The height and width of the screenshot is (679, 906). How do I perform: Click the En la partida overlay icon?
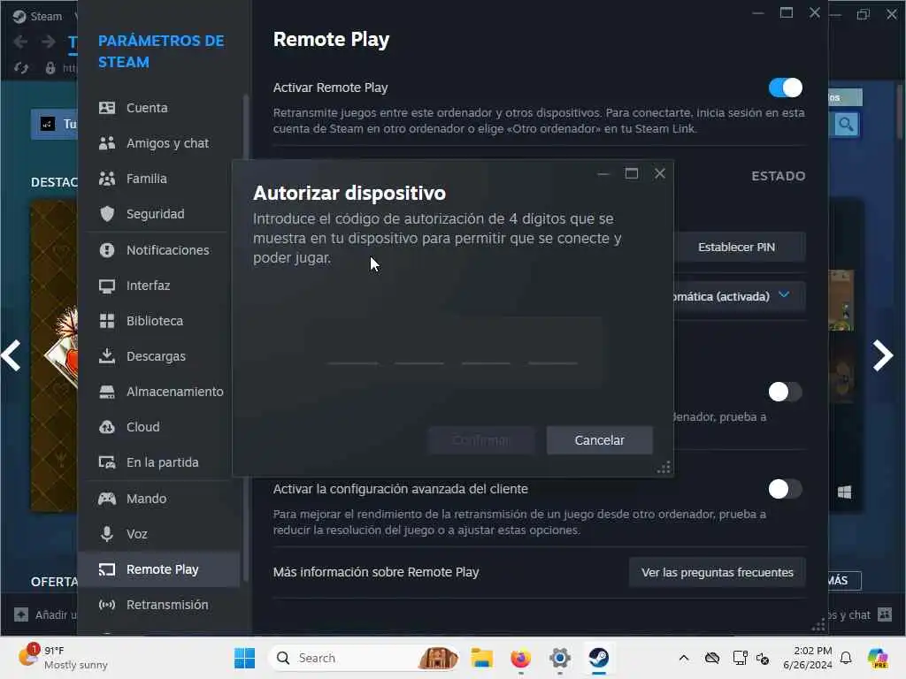click(107, 462)
